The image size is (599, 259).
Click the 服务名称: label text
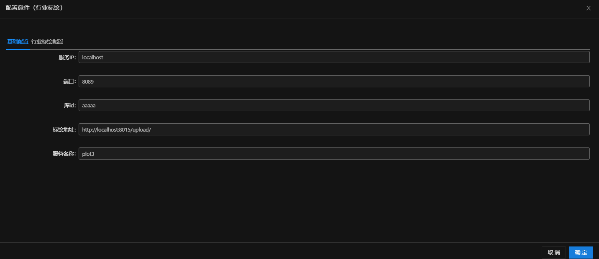[64, 154]
